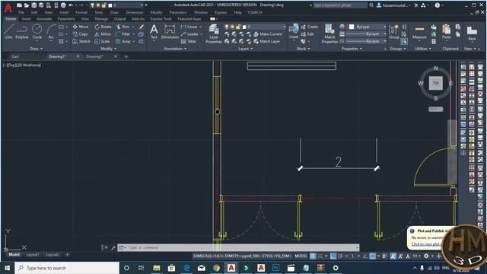
Task: Open the Dimension menu
Action: pos(135,12)
